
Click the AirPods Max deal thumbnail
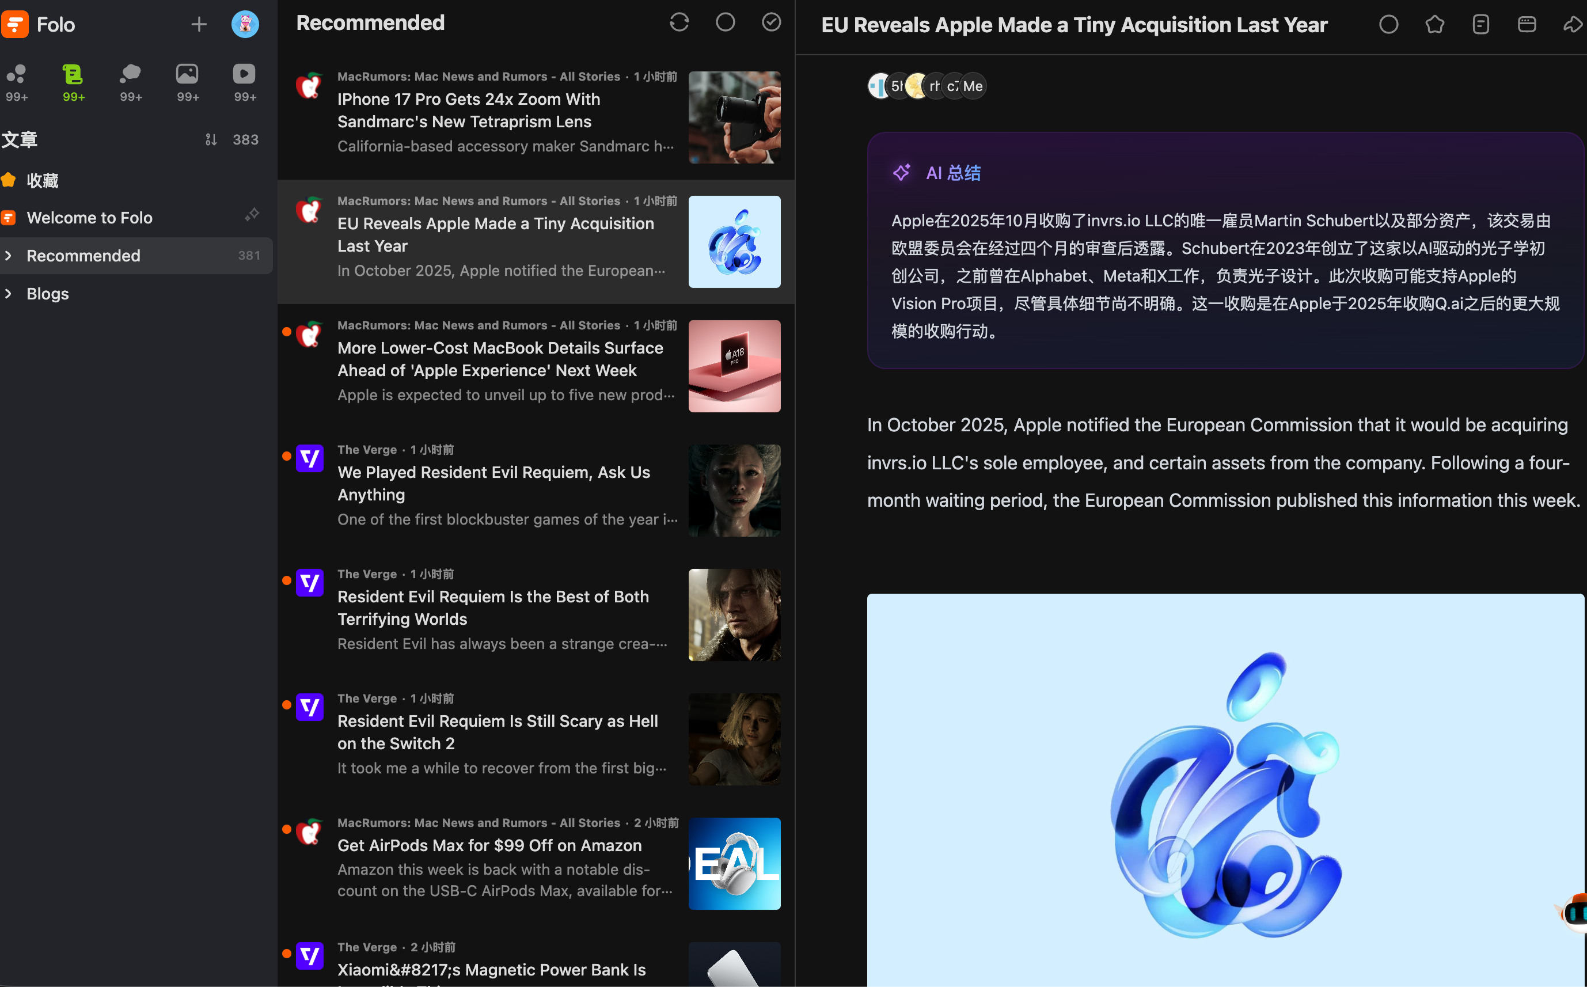point(734,863)
